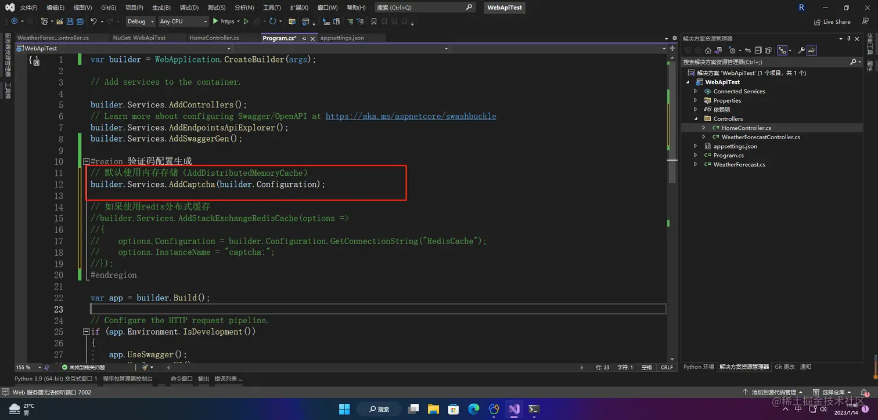878x420 pixels.
Task: Click the Save all files icon
Action: (x=80, y=21)
